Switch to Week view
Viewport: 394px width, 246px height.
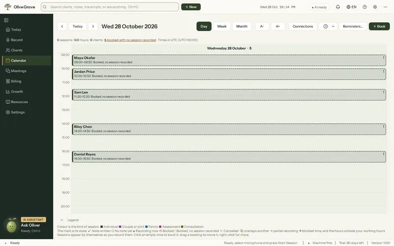coord(222,27)
